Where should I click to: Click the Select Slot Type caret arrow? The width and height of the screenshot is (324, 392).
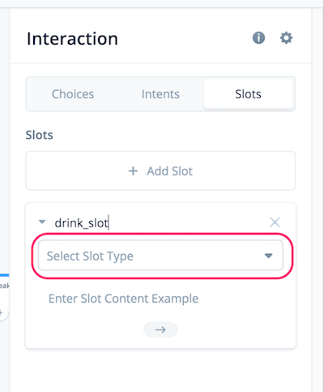[x=268, y=256]
